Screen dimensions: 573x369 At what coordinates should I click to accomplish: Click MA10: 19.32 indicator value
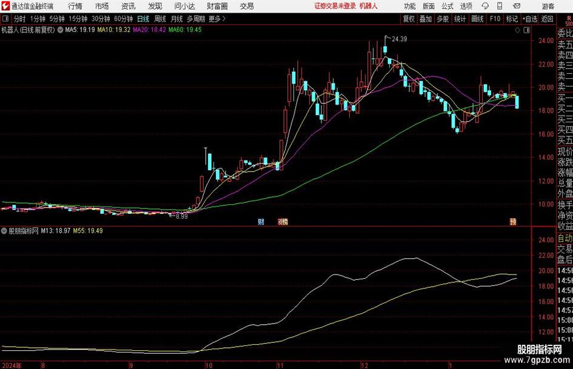pos(113,30)
